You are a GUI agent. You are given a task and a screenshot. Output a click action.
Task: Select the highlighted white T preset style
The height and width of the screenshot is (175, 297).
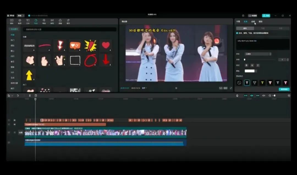[247, 83]
